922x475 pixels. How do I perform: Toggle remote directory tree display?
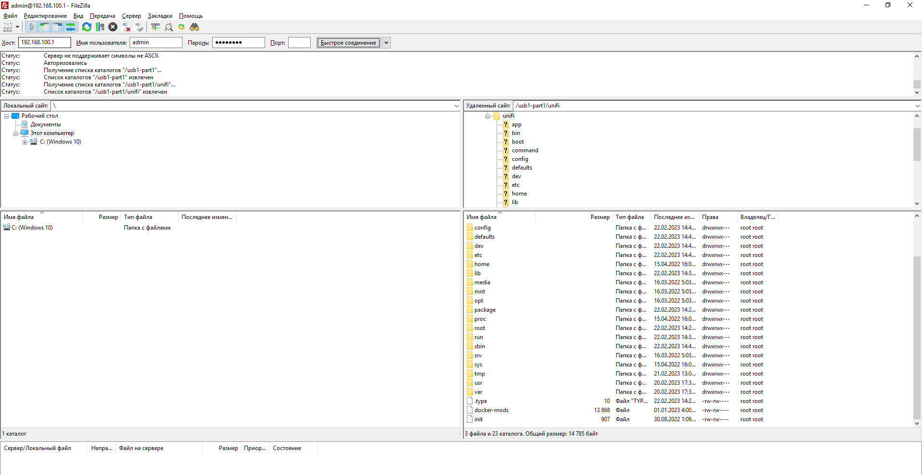(x=57, y=27)
